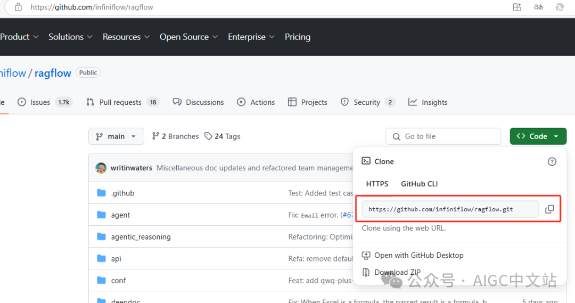Screen dimensions: 575x303
Task: Open the clone help question mark icon
Action: (552, 161)
